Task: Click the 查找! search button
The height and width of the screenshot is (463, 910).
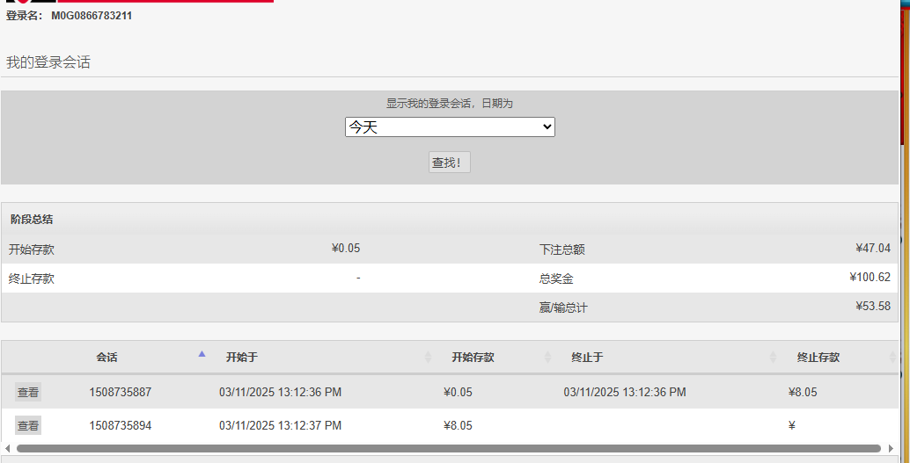Action: click(x=450, y=163)
